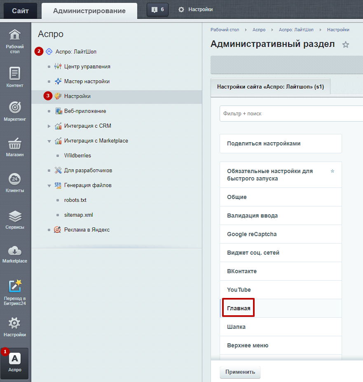The width and height of the screenshot is (363, 382).
Task: Click the asterisk next to Обязательные настройки
Action: tap(332, 171)
